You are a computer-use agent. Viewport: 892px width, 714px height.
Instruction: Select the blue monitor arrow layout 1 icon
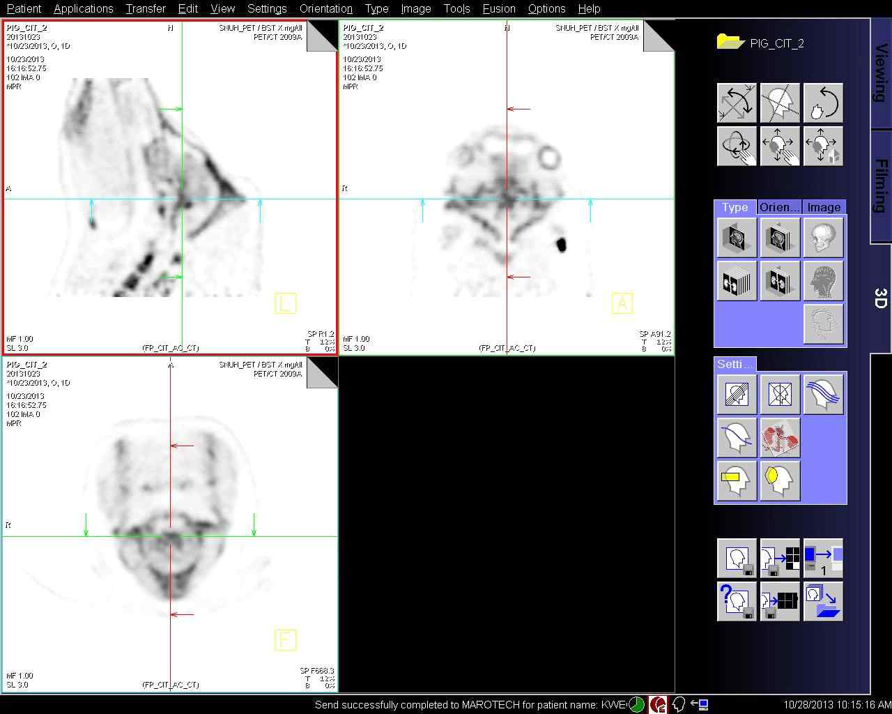(823, 559)
